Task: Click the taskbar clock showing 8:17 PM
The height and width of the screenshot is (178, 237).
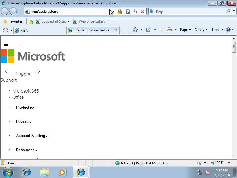Action: click(222, 172)
